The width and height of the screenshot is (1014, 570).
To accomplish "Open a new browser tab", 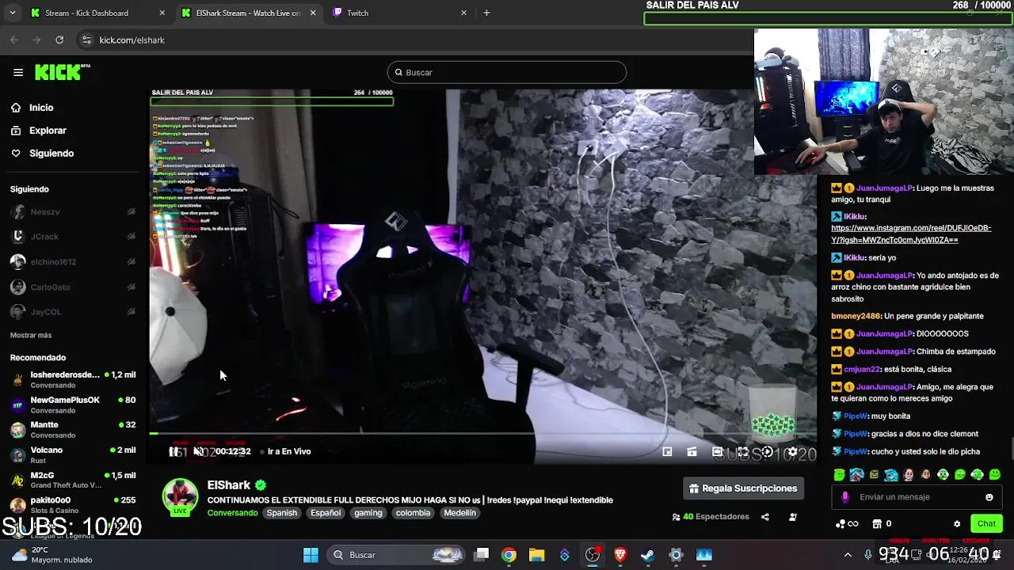I will [486, 13].
